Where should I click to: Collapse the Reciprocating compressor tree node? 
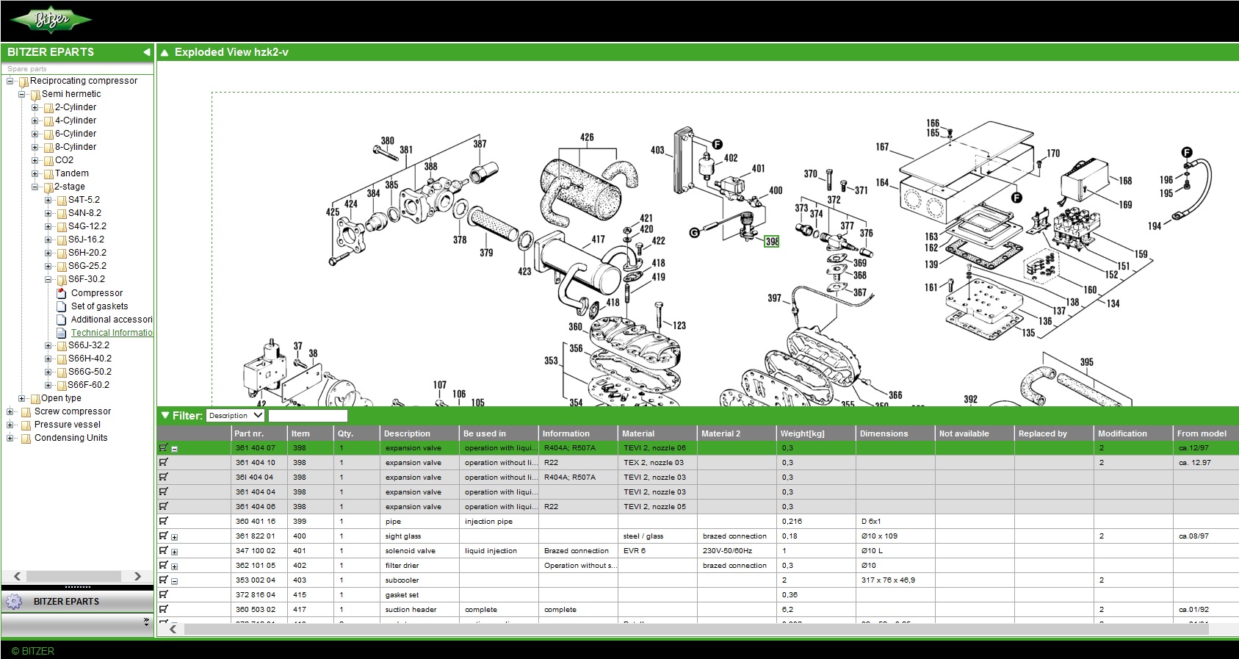(10, 81)
